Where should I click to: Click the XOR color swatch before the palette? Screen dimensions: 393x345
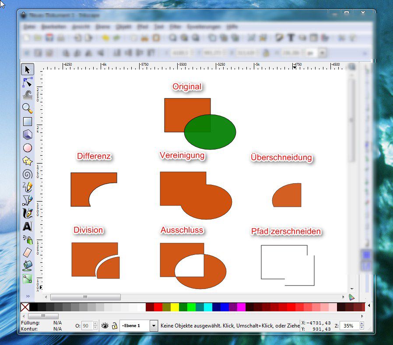[25, 307]
